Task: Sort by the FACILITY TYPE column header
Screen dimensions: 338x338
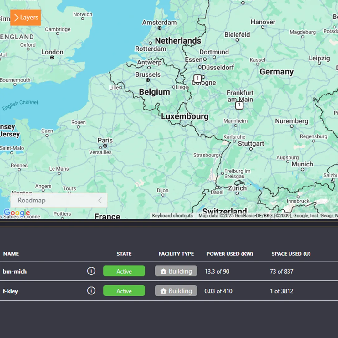Action: (176, 254)
